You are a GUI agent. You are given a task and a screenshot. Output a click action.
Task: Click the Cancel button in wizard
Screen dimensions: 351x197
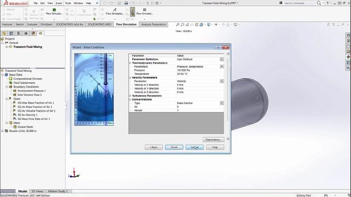click(195, 147)
